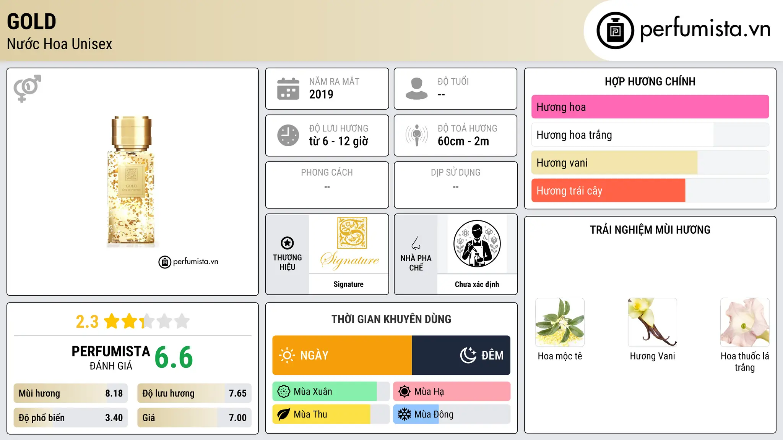Click the Mùa Đông season bar
The height and width of the screenshot is (440, 783).
click(452, 414)
